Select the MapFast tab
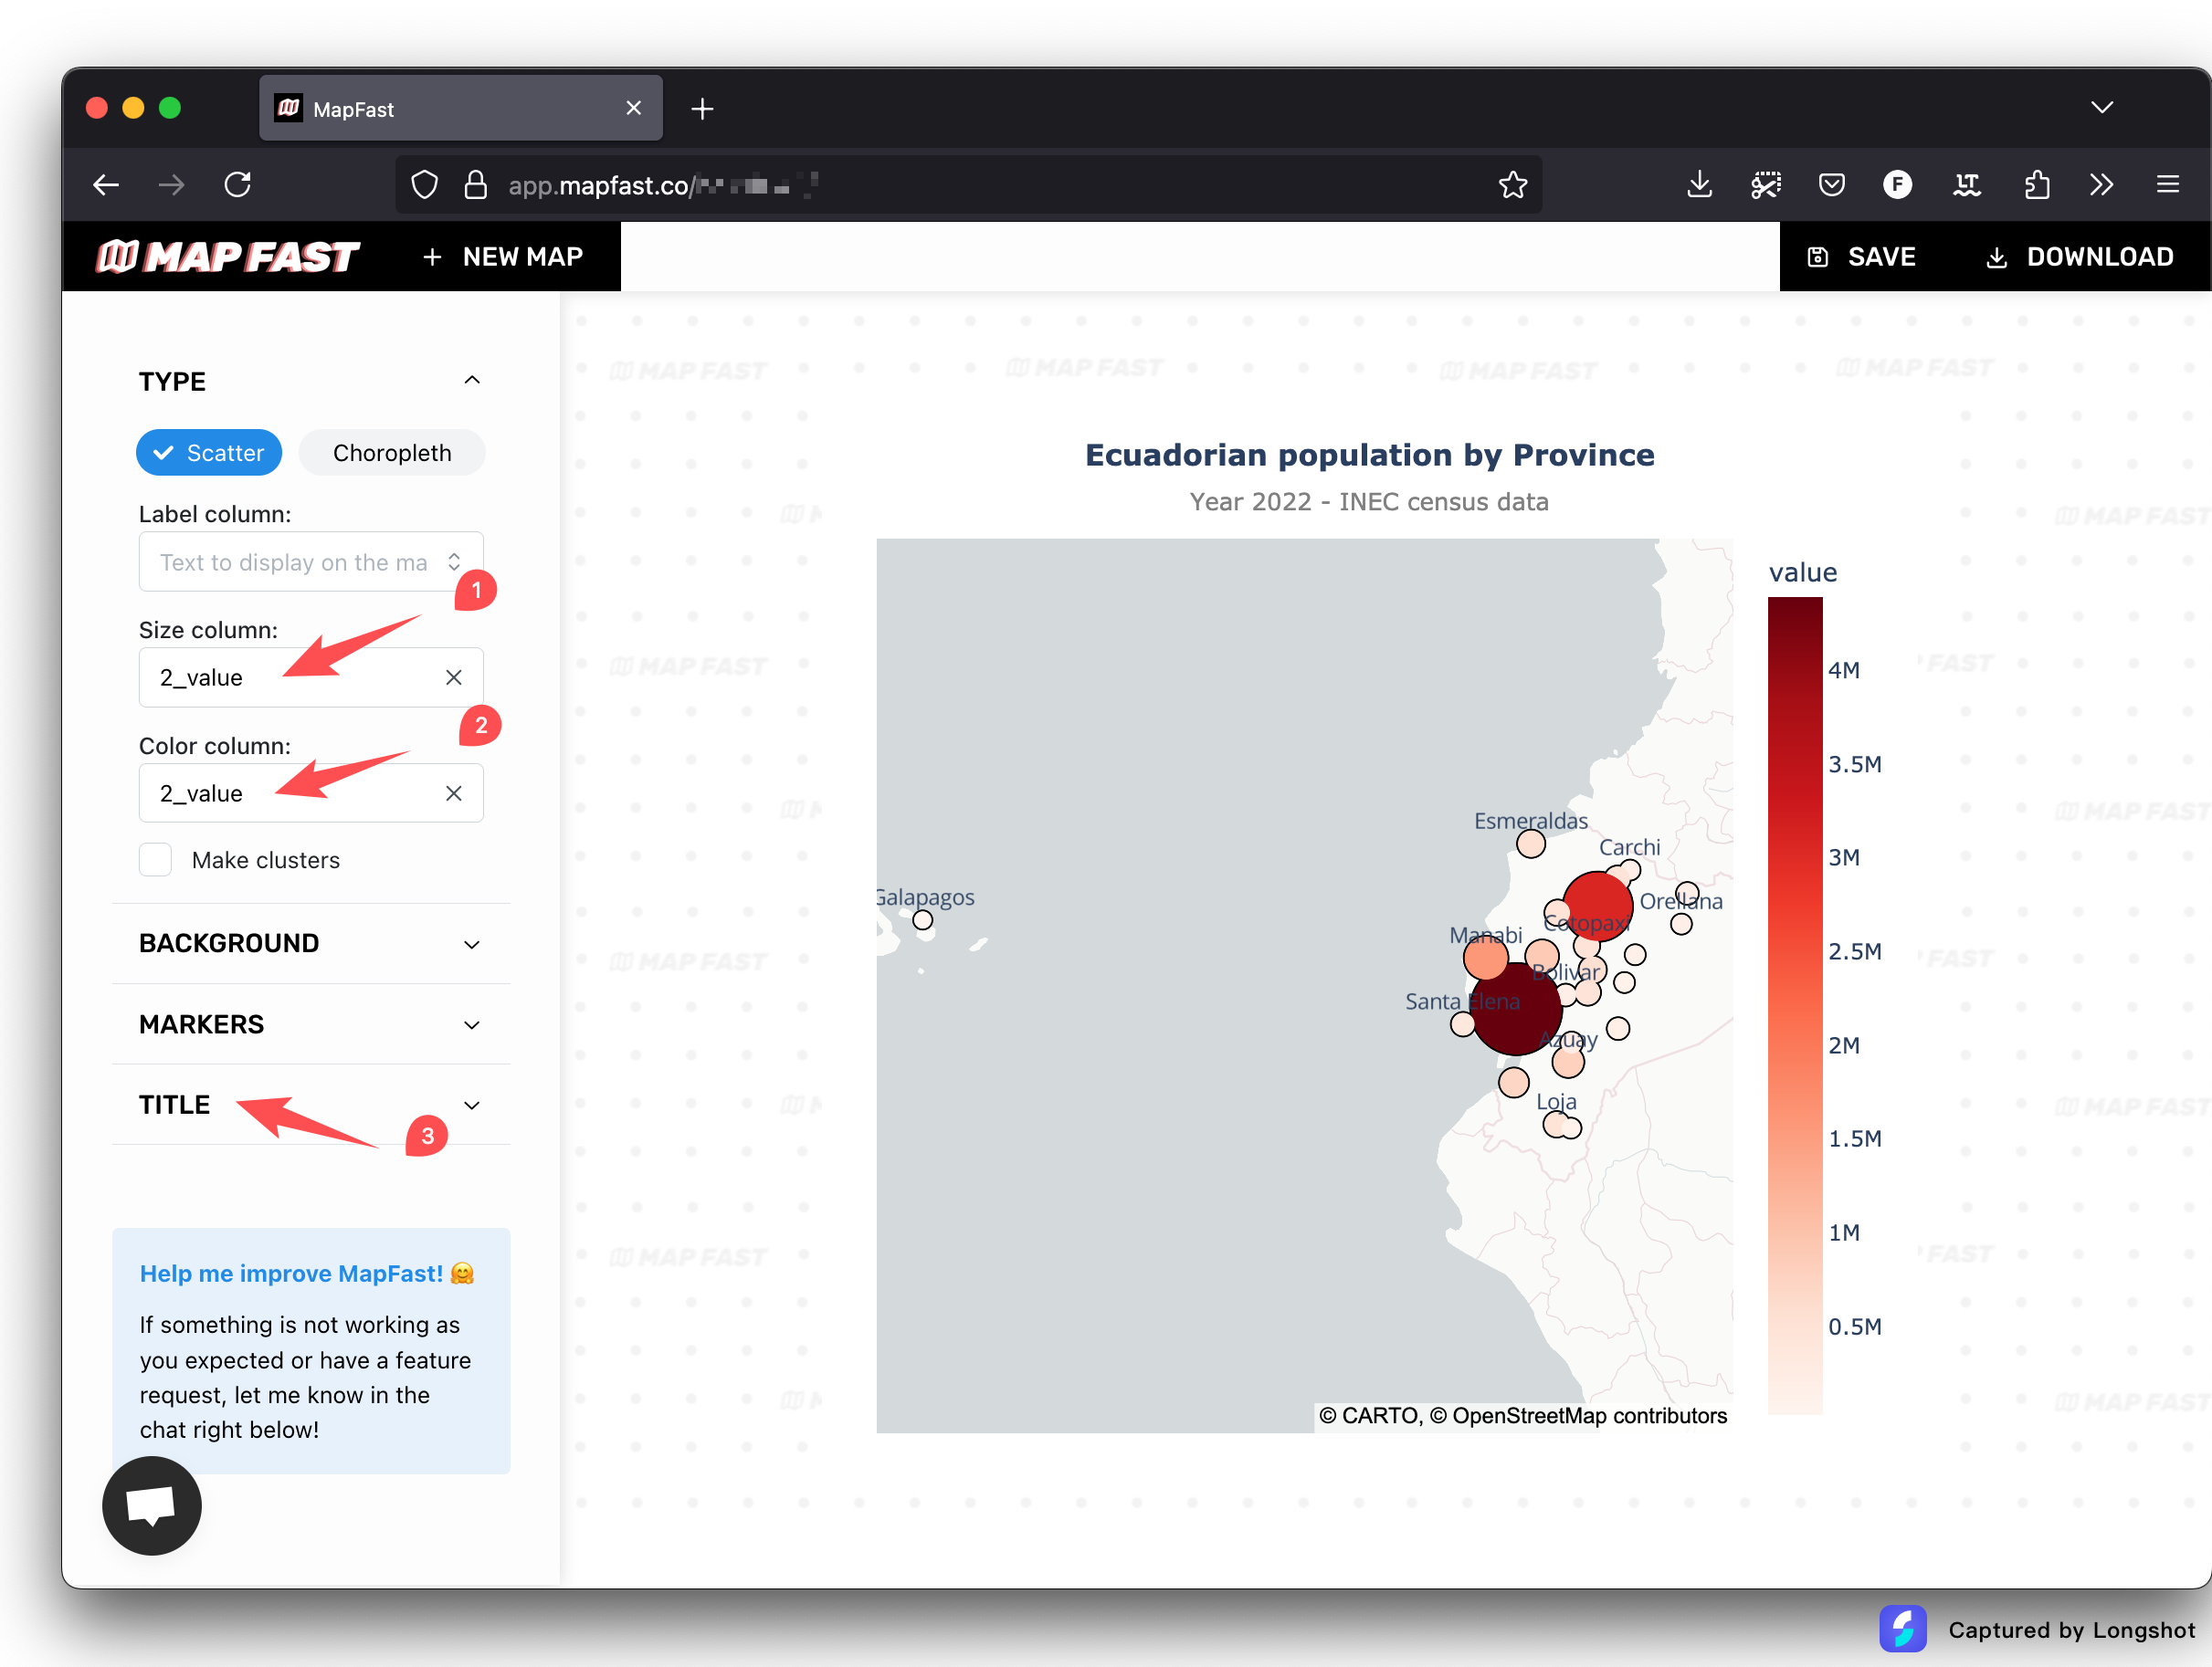 (460, 108)
